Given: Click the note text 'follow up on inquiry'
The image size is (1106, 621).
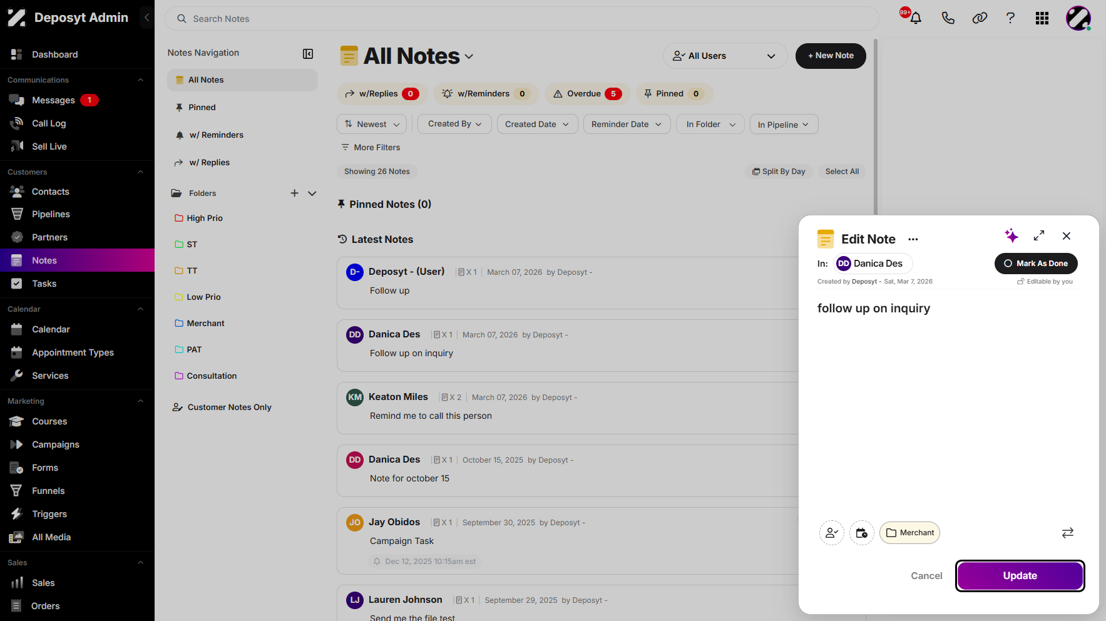Looking at the screenshot, I should (x=874, y=308).
